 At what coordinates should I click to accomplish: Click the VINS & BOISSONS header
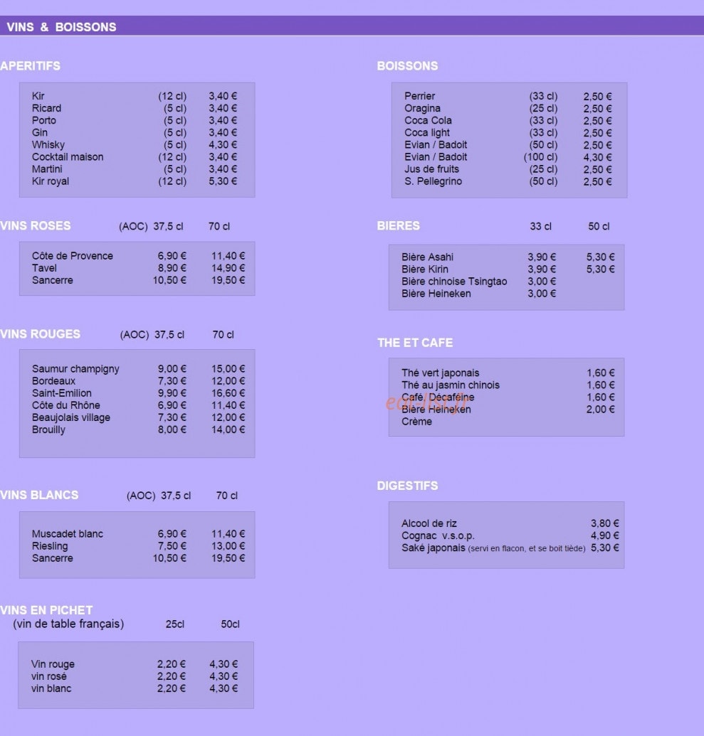[x=61, y=27]
